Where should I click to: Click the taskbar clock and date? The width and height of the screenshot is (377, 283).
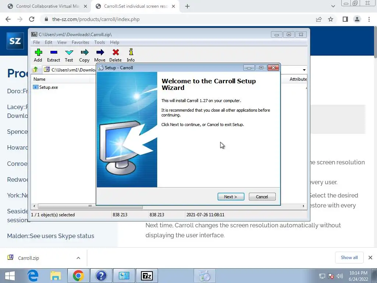click(358, 276)
